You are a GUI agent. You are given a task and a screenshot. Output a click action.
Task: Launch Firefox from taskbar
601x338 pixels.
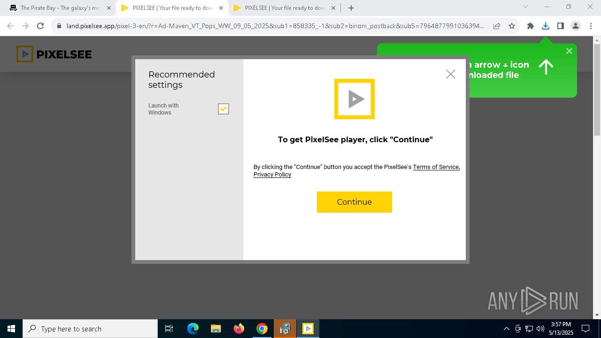239,329
